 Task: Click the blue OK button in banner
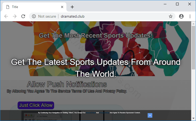pos(150,115)
